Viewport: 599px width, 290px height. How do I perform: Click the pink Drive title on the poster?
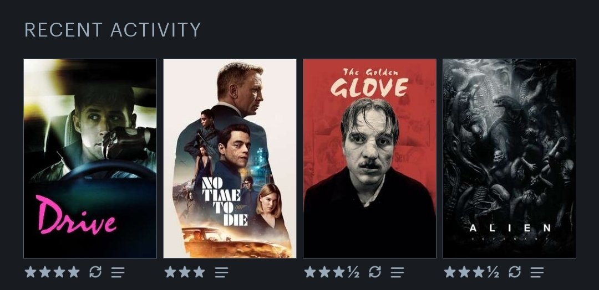coord(76,215)
